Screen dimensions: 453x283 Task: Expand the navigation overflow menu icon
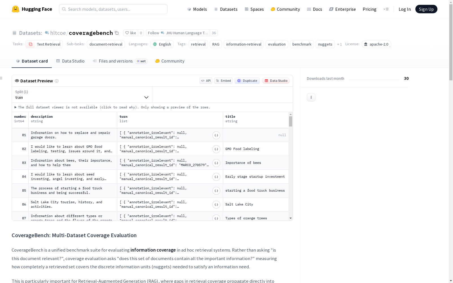386,9
